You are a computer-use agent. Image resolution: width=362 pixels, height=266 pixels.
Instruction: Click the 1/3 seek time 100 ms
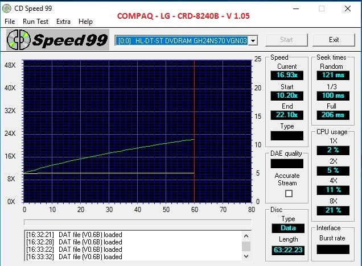pos(333,95)
